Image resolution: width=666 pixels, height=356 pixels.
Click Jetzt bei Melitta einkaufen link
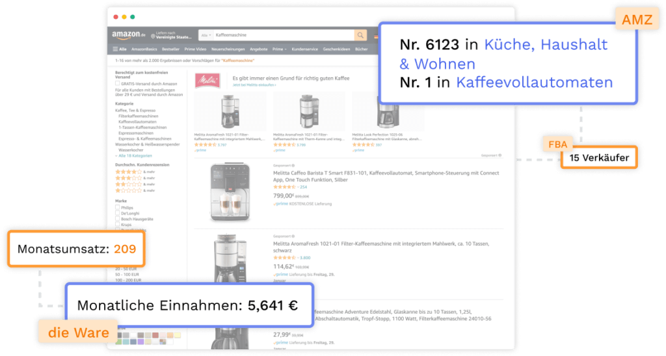coord(254,85)
